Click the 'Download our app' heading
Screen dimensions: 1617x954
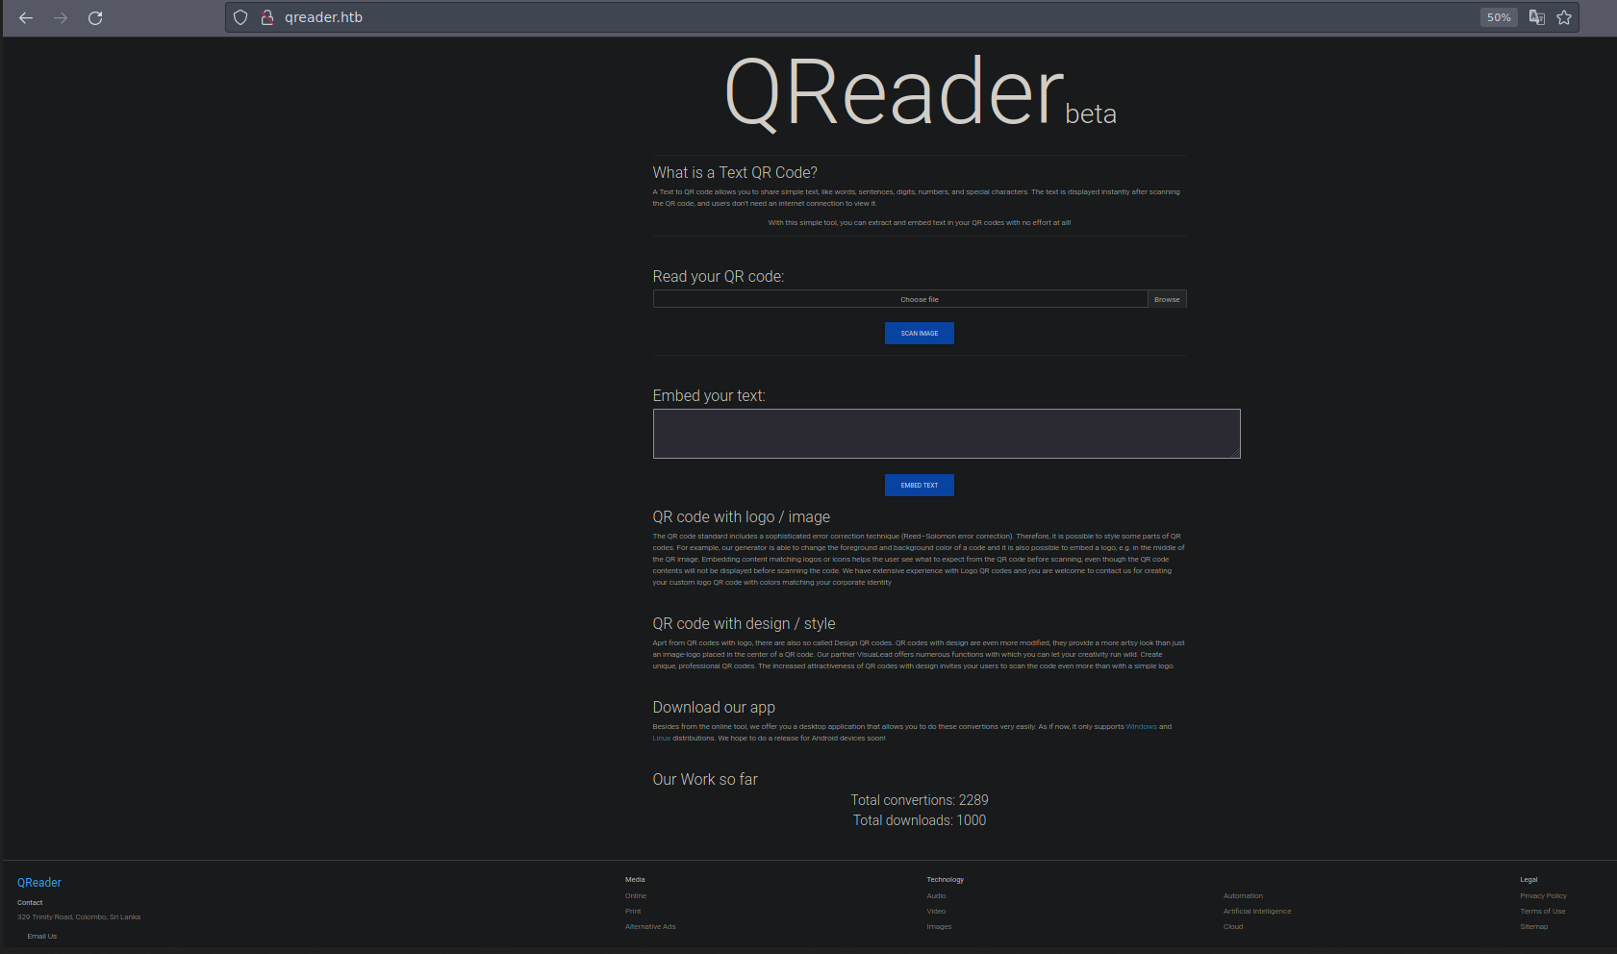714,707
